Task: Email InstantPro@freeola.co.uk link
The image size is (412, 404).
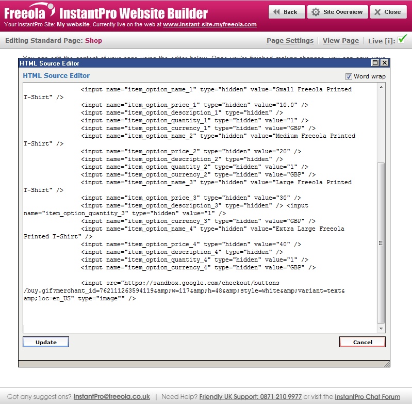Action: 112,396
